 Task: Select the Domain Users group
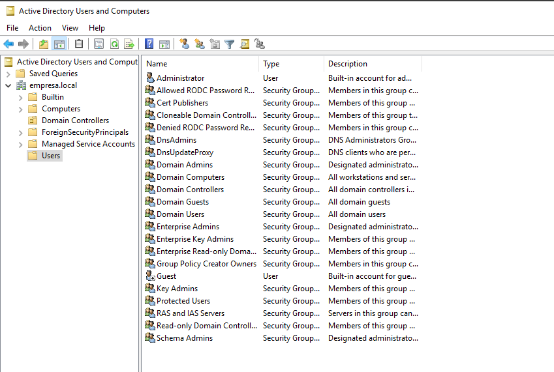(x=180, y=214)
